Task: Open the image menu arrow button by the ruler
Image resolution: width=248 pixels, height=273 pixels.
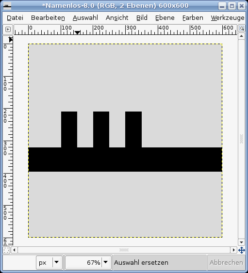Action: tap(8, 29)
